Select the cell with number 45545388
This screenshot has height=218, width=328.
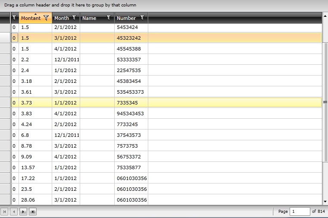pyautogui.click(x=131, y=49)
